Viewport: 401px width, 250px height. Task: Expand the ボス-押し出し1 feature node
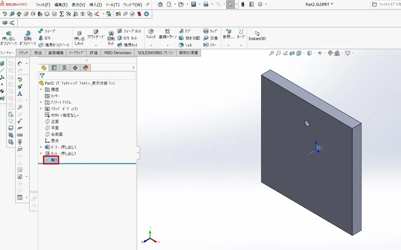point(41,147)
